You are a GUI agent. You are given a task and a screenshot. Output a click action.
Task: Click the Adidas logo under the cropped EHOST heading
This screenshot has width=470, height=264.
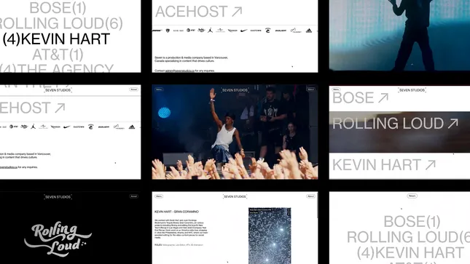coord(132,127)
